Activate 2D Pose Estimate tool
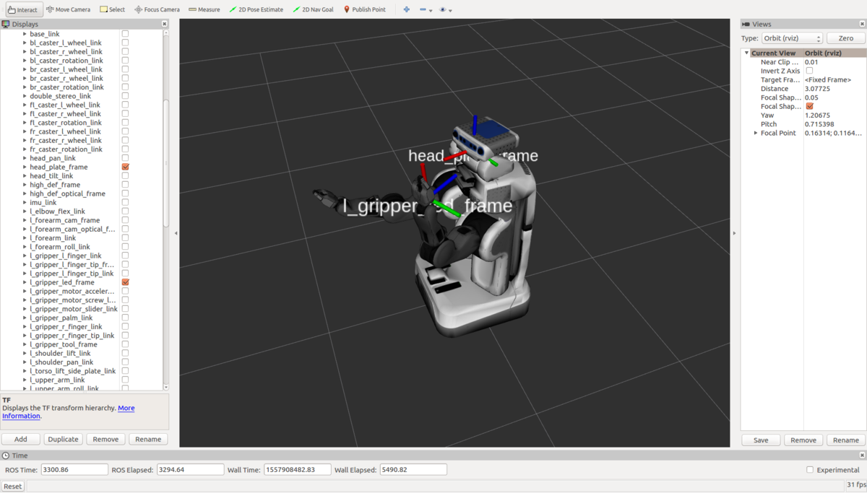This screenshot has width=867, height=493. 256,9
